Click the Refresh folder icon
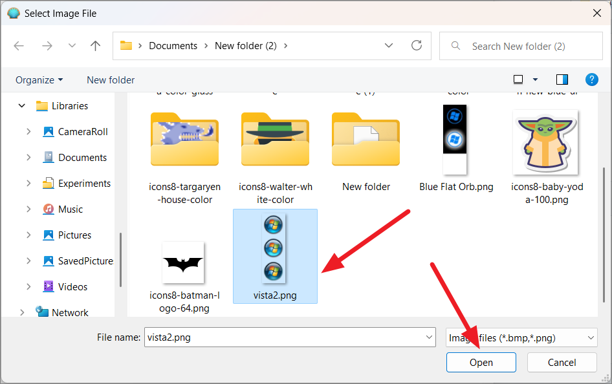The width and height of the screenshot is (612, 384). pyautogui.click(x=417, y=46)
